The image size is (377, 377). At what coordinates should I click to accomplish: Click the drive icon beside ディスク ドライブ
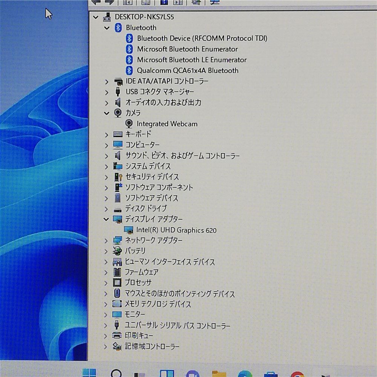coord(118,210)
